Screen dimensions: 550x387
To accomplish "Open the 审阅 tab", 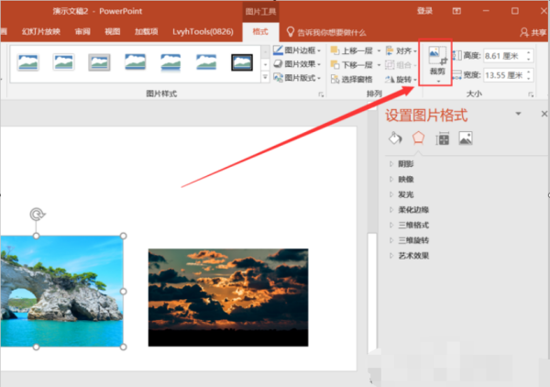I will pyautogui.click(x=82, y=32).
